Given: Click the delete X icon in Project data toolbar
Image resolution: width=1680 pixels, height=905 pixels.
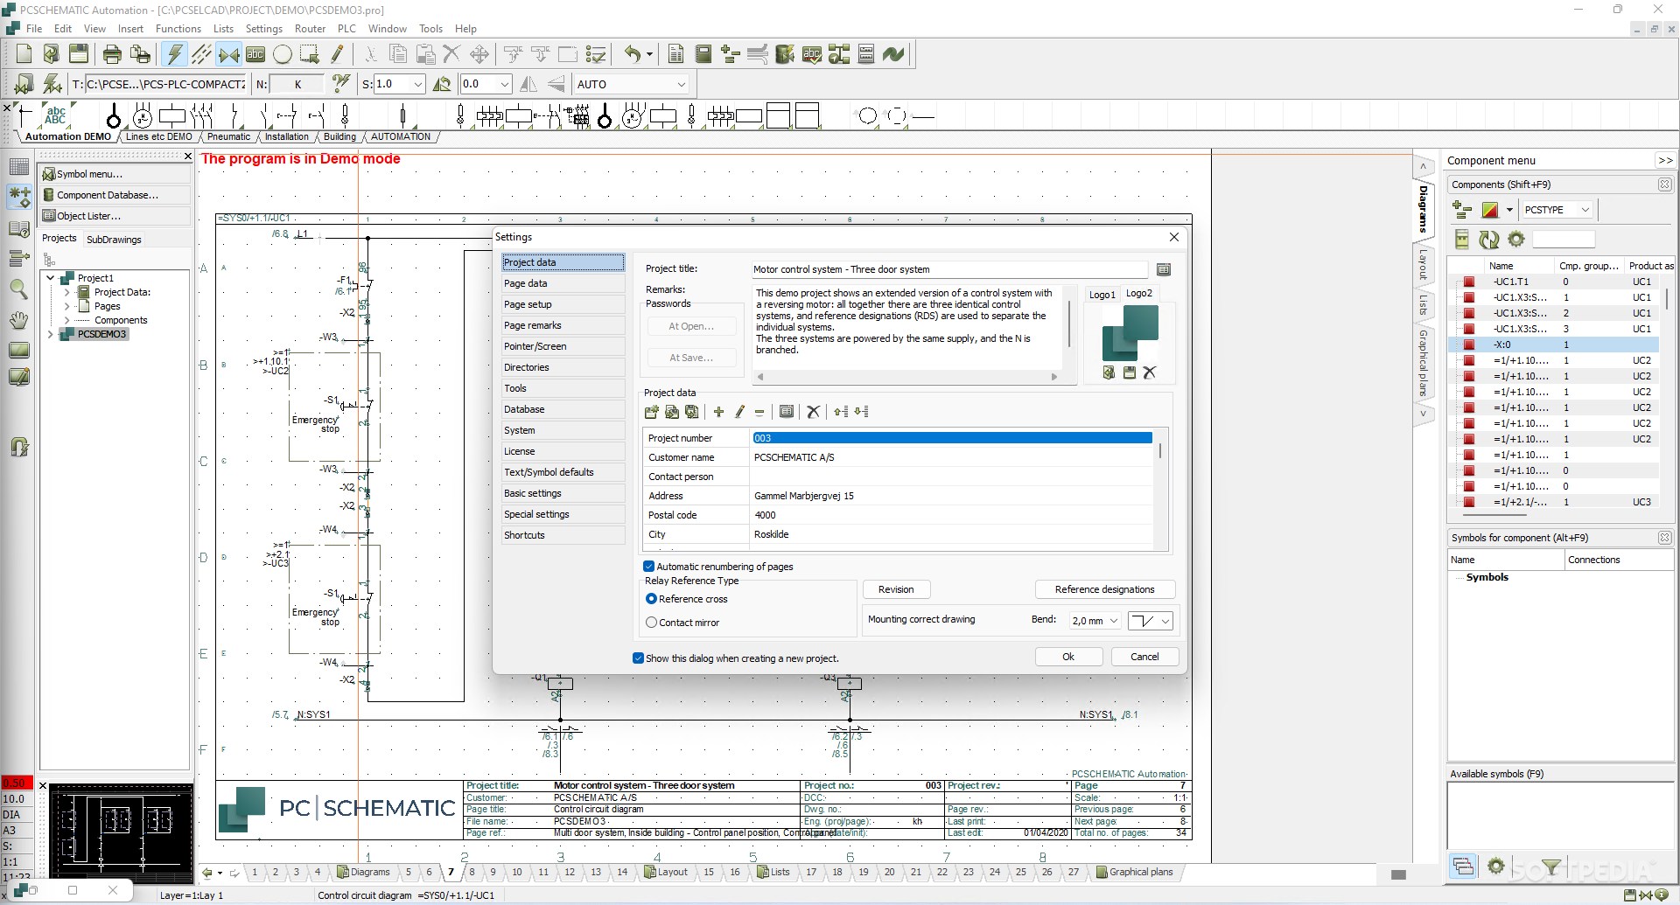Looking at the screenshot, I should tap(813, 412).
